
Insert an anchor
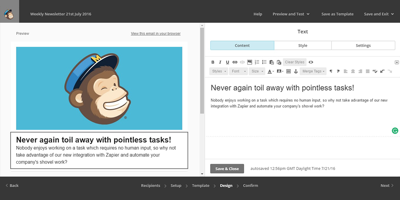pyautogui.click(x=296, y=71)
